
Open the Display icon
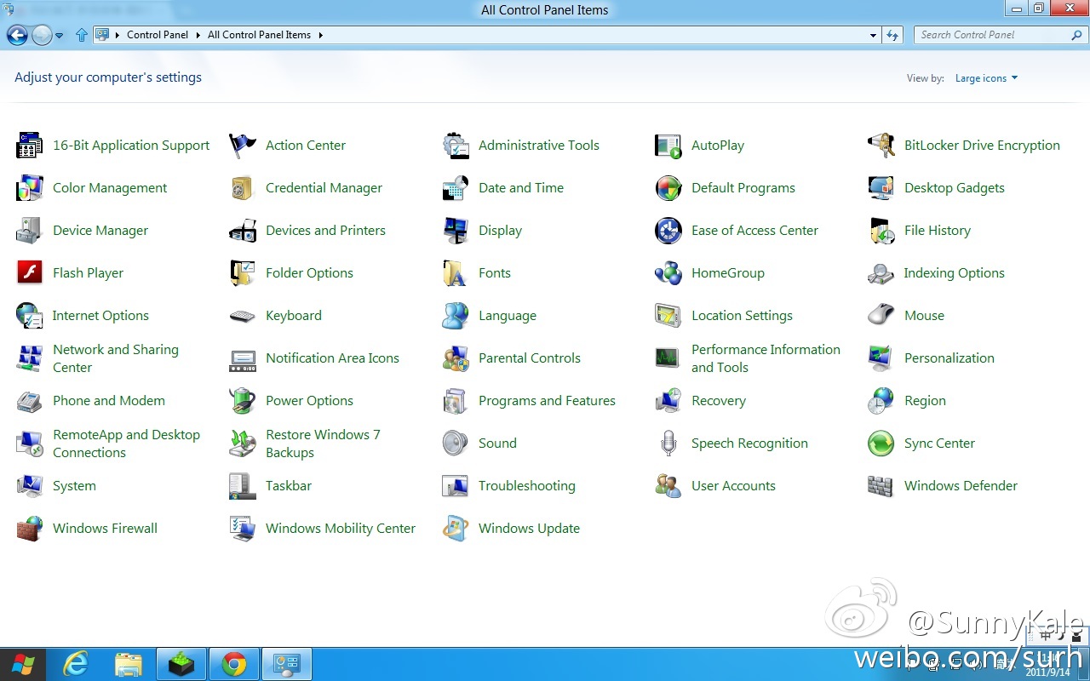pyautogui.click(x=456, y=231)
